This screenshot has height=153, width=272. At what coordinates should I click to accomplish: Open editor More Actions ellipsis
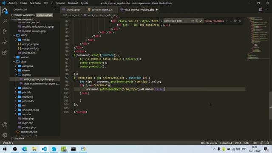tap(267, 9)
